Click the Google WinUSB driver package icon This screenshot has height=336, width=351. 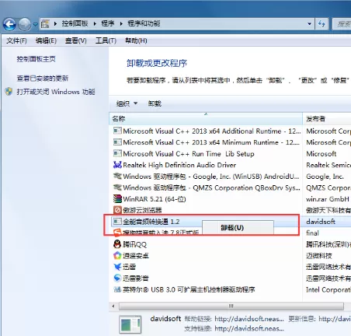click(x=117, y=176)
